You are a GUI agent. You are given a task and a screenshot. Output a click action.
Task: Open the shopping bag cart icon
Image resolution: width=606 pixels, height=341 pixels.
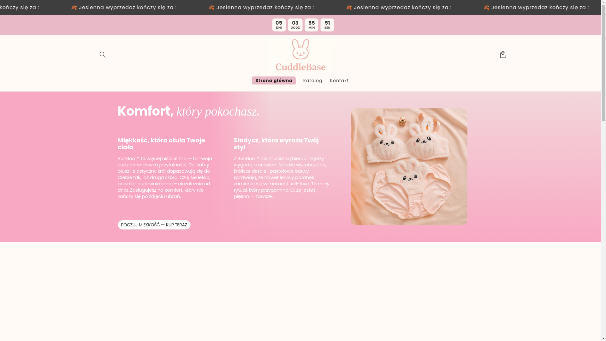[502, 55]
